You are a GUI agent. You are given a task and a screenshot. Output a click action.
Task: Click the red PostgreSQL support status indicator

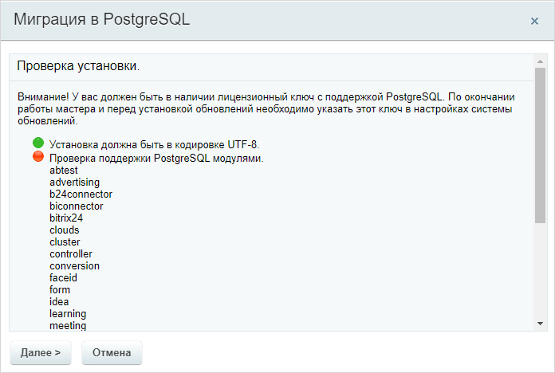click(x=38, y=156)
